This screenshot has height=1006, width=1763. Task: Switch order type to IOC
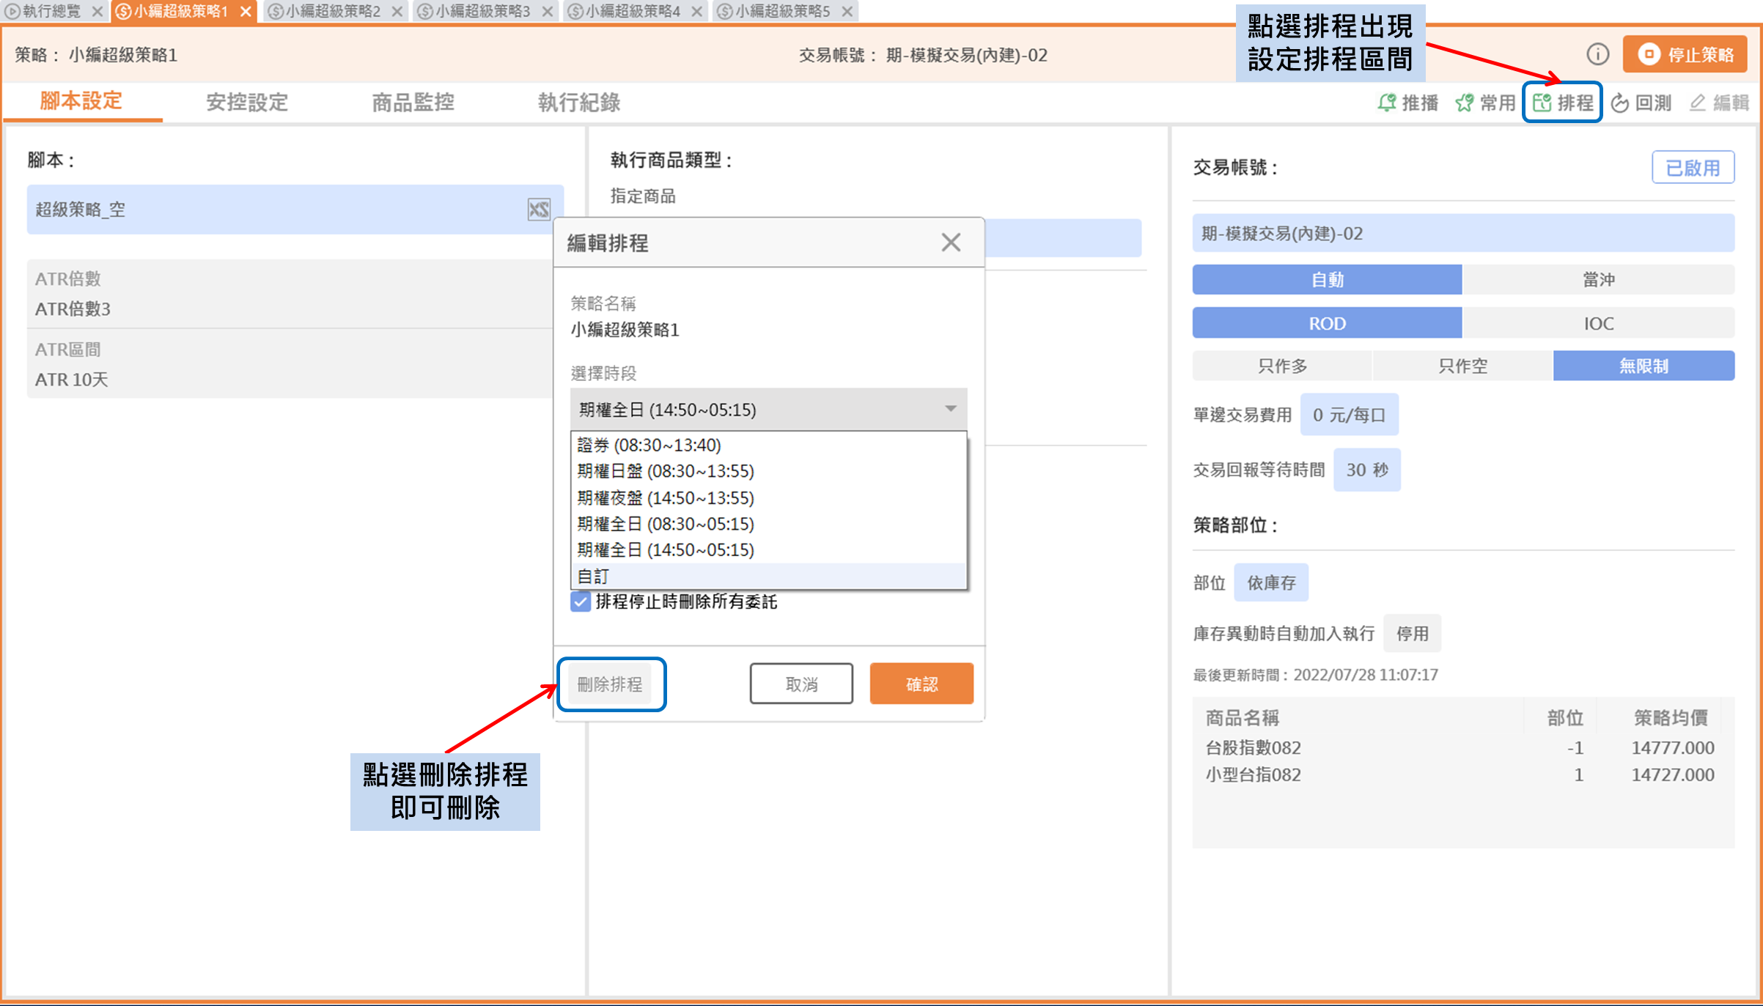pos(1598,323)
